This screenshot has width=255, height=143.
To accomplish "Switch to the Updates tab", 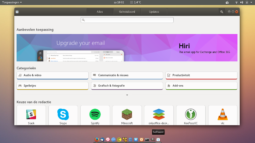I will [154, 12].
